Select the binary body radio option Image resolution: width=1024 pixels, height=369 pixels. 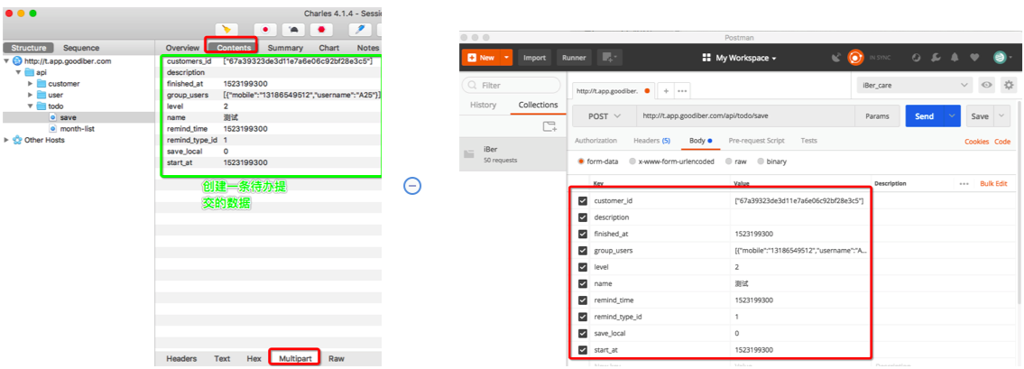pos(761,161)
